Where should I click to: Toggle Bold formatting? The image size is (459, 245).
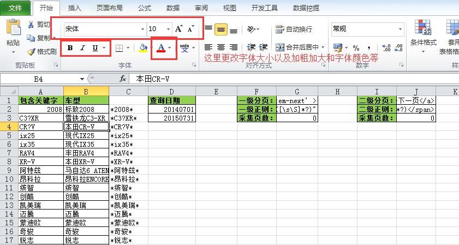click(x=70, y=48)
